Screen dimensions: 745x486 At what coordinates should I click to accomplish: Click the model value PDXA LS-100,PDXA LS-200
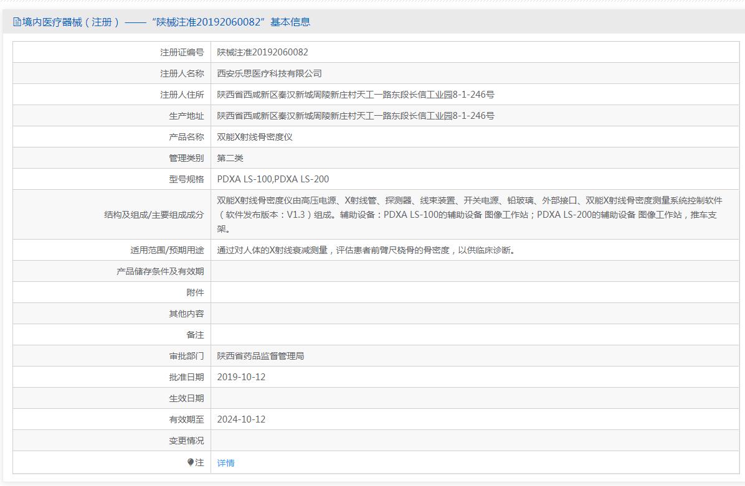coord(273,179)
